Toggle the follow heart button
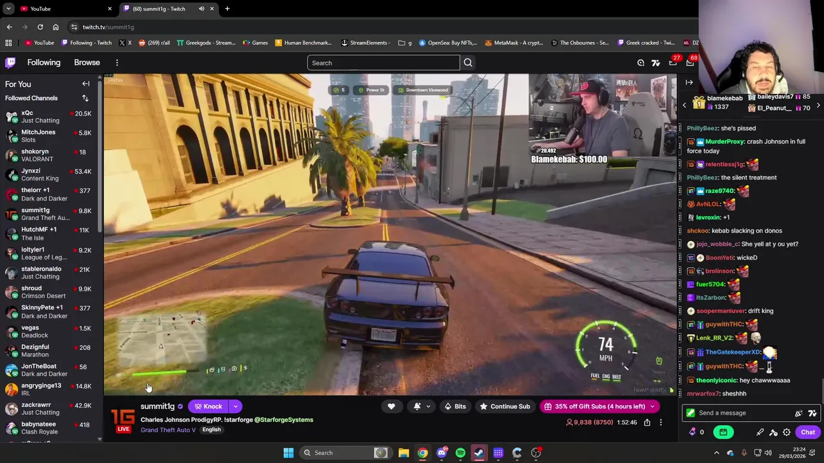Image resolution: width=824 pixels, height=463 pixels. click(391, 406)
